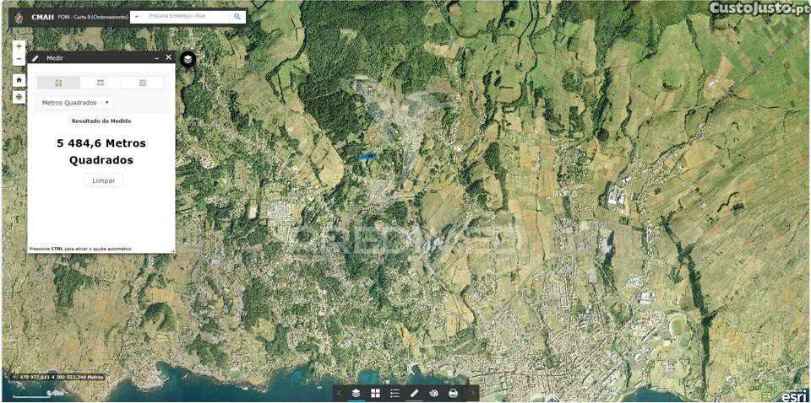Open the basemap gallery grid icon

375,393
